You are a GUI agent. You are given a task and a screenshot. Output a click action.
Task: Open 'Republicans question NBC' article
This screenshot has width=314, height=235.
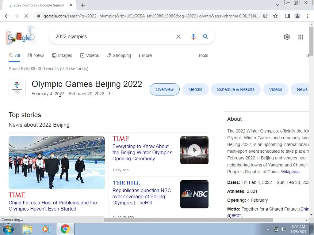click(x=142, y=197)
